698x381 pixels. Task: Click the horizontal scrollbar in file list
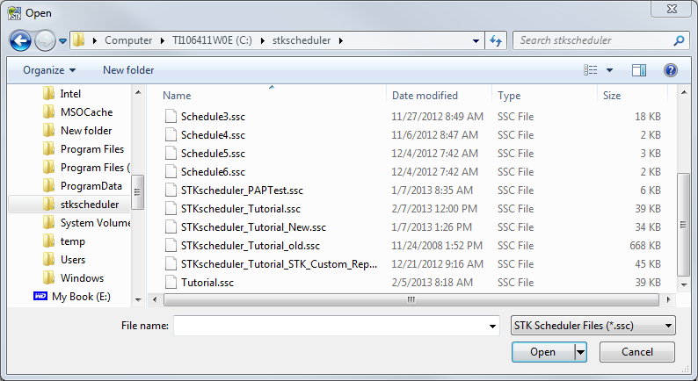pos(410,299)
